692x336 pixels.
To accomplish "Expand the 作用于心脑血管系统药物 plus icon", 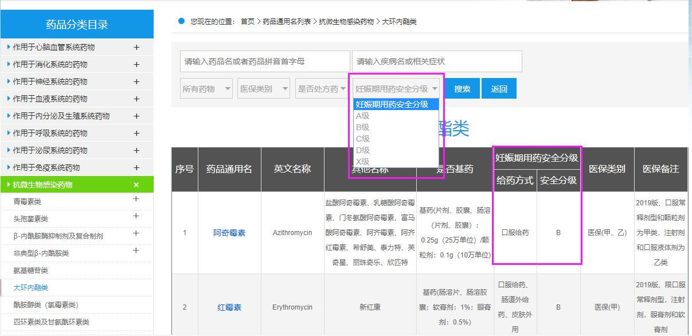I will click(x=136, y=48).
